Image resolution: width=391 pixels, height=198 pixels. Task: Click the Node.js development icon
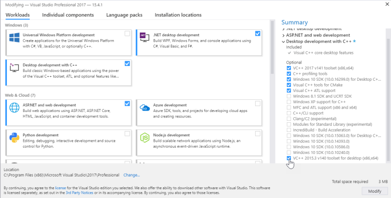pyautogui.click(x=145, y=138)
